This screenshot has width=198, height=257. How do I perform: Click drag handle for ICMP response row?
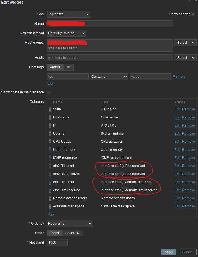click(50, 158)
